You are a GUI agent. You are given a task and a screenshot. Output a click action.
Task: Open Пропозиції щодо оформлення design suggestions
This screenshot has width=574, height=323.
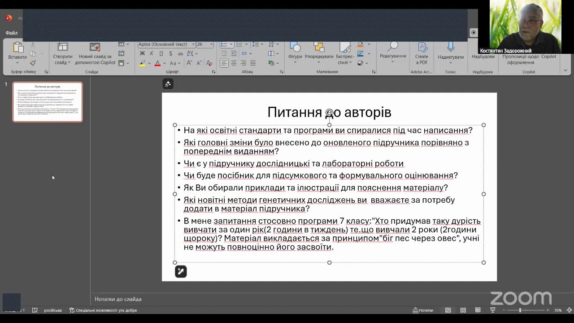(521, 59)
